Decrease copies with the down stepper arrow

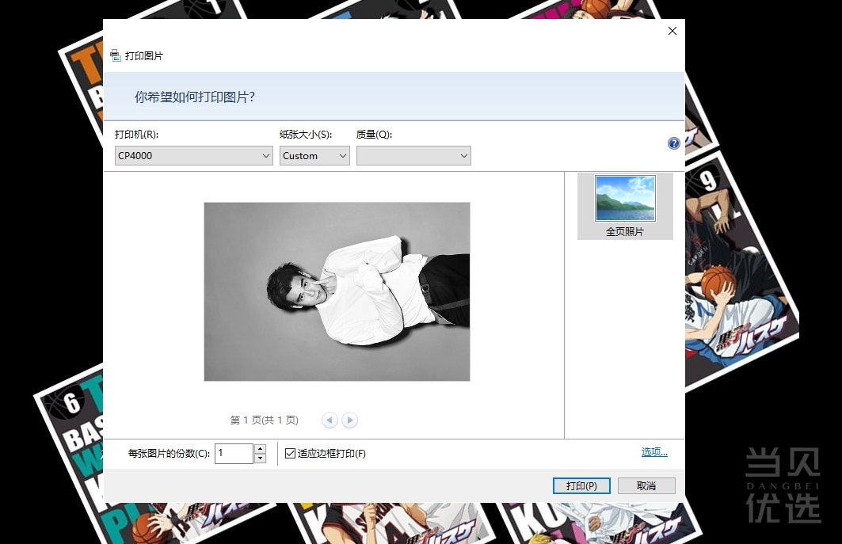pyautogui.click(x=261, y=458)
